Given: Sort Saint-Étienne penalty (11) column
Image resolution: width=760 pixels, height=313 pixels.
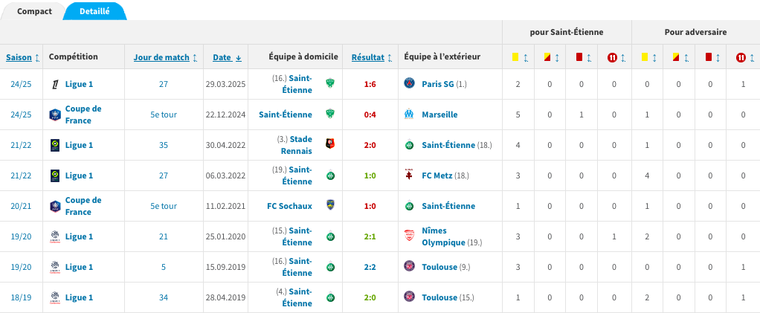Looking at the screenshot, I should [615, 57].
